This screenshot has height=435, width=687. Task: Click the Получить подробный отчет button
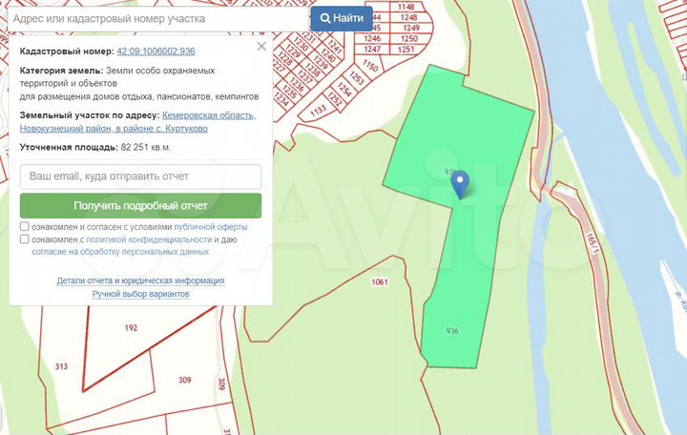(x=140, y=205)
